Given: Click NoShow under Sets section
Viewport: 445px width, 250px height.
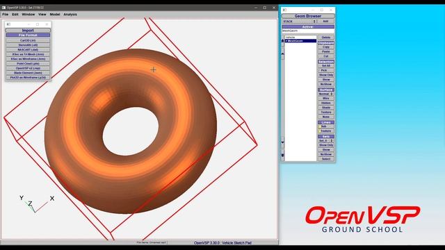Looking at the screenshot, I should (326, 154).
